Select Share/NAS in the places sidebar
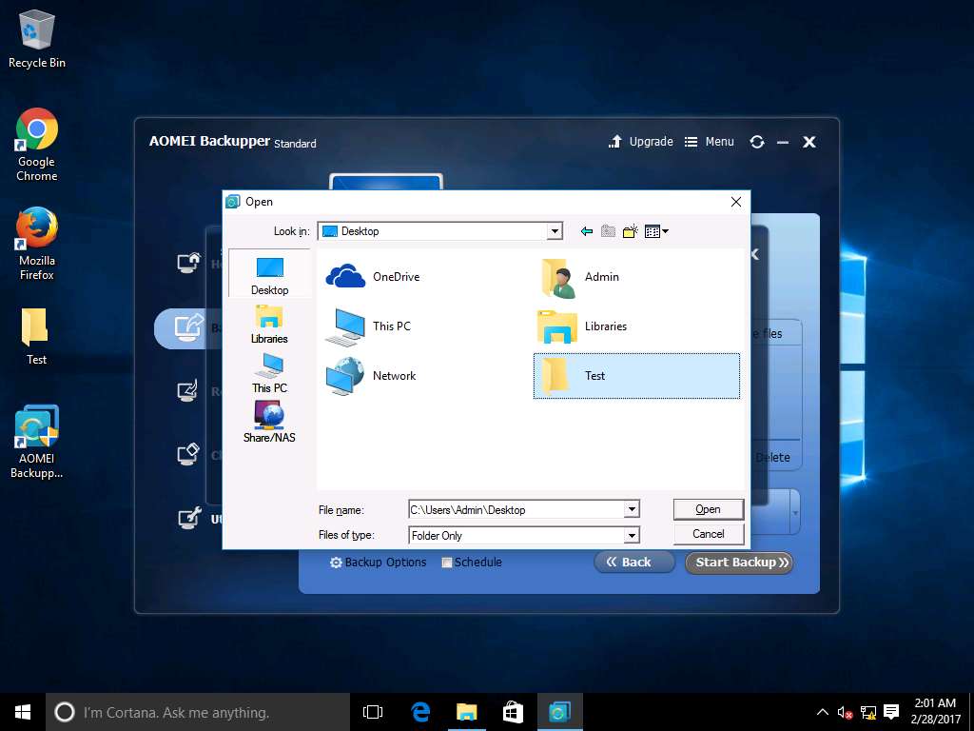Screen dimensions: 974x731 pos(269,422)
